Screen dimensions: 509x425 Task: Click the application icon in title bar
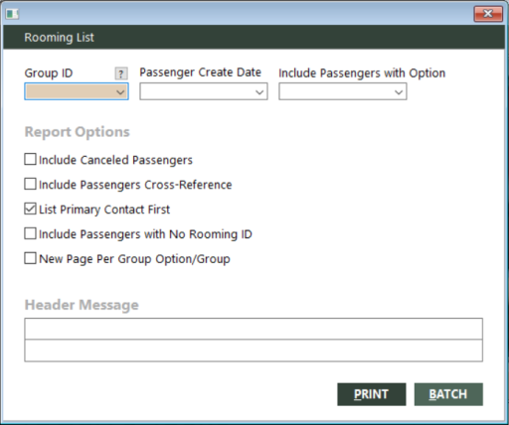(12, 14)
